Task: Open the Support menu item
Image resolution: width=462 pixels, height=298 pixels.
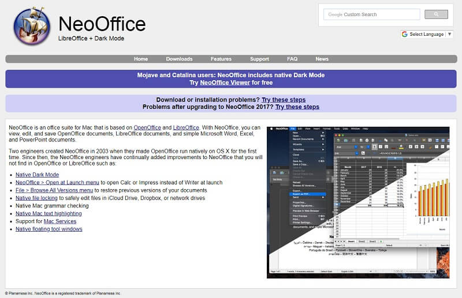Action: 259,59
